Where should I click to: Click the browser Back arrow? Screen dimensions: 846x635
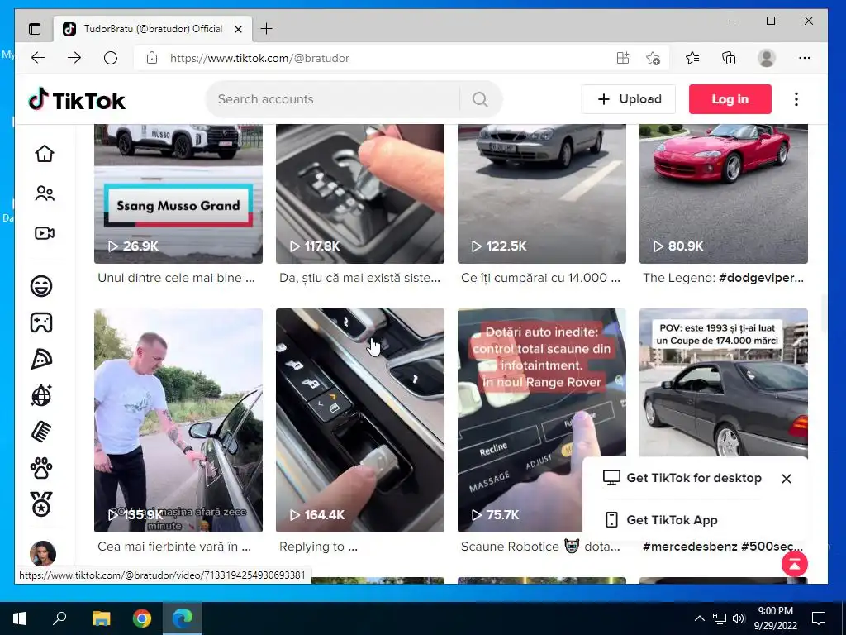point(38,58)
